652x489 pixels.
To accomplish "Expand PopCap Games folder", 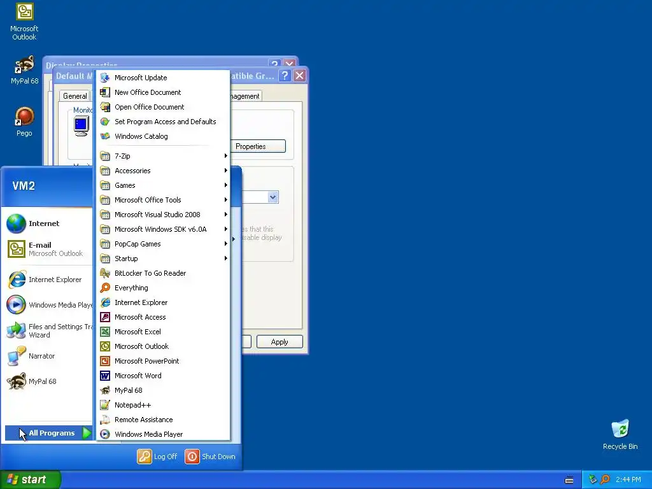I will pyautogui.click(x=163, y=244).
